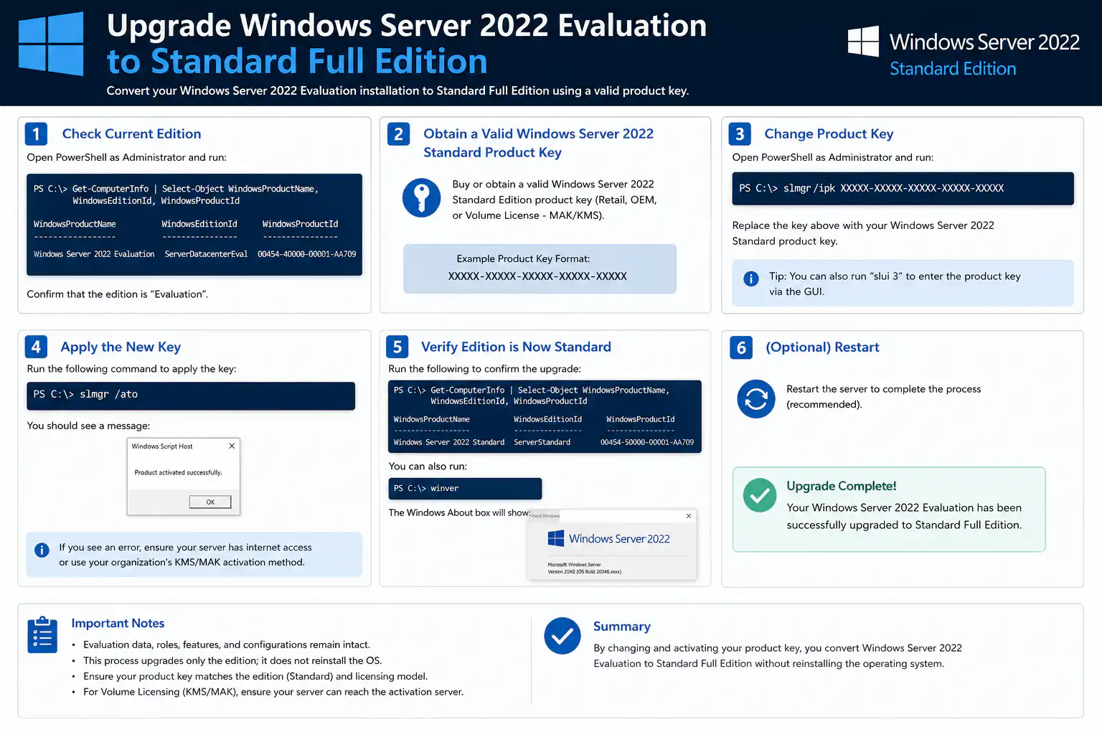Viewport: 1102px width, 735px height.
Task: Click the 'Verify Edition is Now Standard' heading
Action: pos(516,347)
